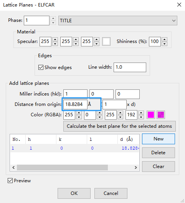The height and width of the screenshot is (203, 185).
Task: Close the Lattice Planes window
Action: [179, 5]
